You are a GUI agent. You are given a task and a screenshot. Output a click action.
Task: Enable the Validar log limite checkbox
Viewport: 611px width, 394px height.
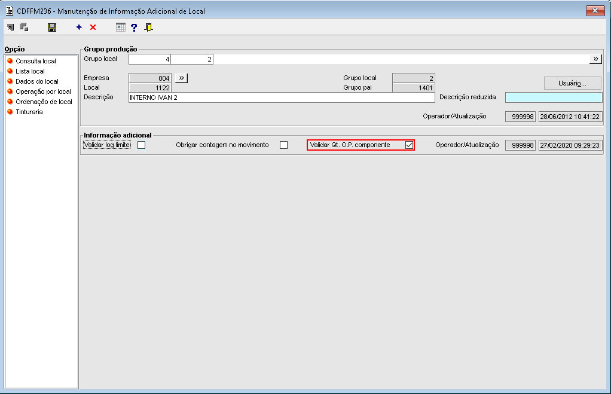tap(142, 145)
